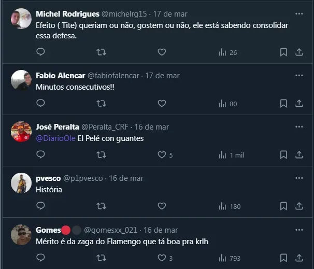Viewport: 314px width, 269px height.
Task: Open more options on Michel Rodrigues' tweet
Action: click(x=299, y=14)
